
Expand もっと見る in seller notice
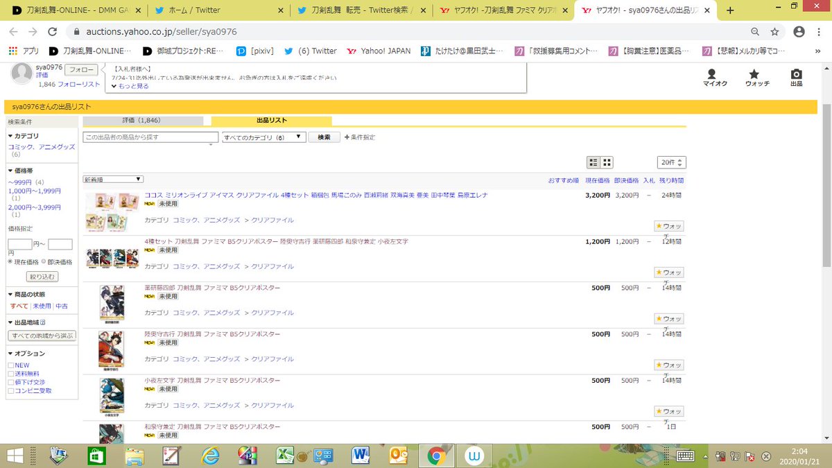[x=130, y=86]
